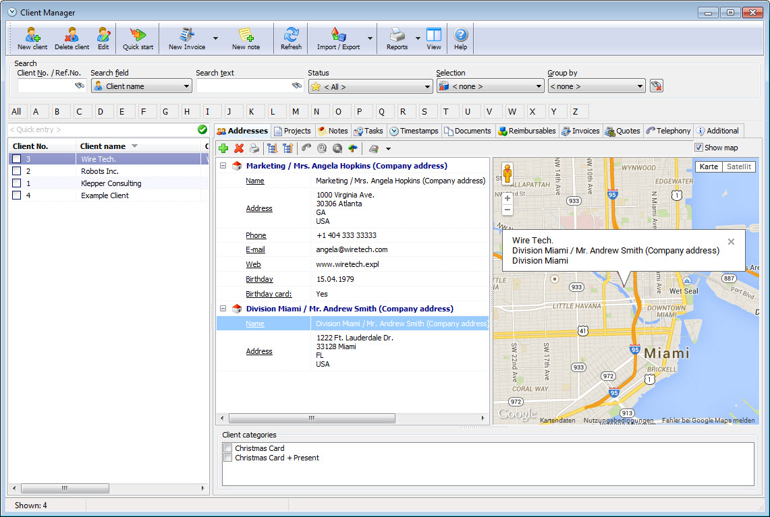Image resolution: width=770 pixels, height=517 pixels.
Task: Click the New note icon
Action: pyautogui.click(x=246, y=38)
